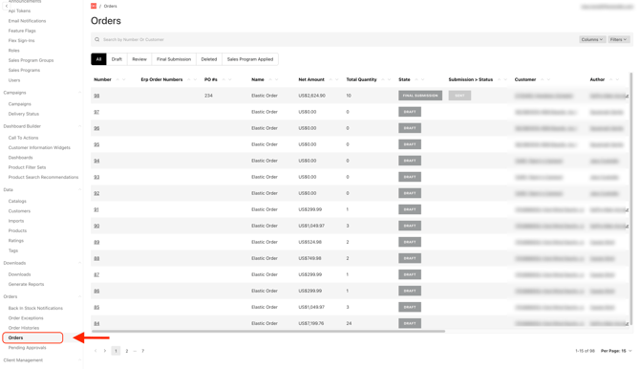This screenshot has height=369, width=640.
Task: Open Back In Stock Notifications in sidebar
Action: 35,308
